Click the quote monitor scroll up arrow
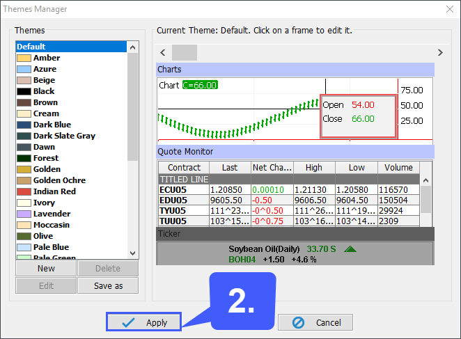The width and height of the screenshot is (461, 339). point(425,180)
